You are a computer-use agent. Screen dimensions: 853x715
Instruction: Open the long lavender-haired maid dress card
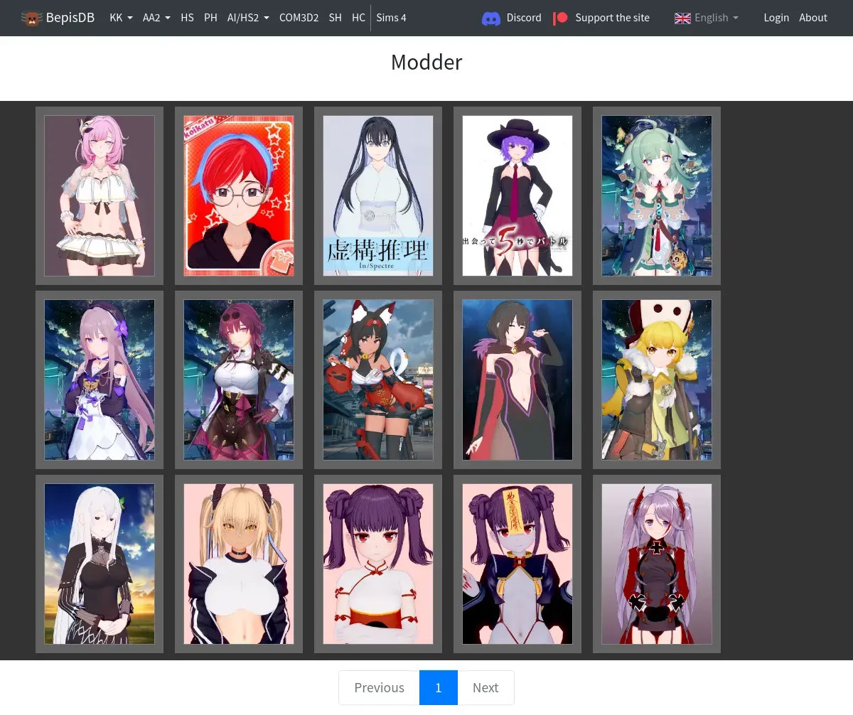[x=100, y=380]
